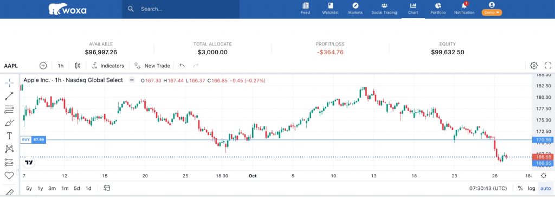This screenshot has height=198, width=555.
Task: Open candlestick chart style menu
Action: [x=78, y=66]
